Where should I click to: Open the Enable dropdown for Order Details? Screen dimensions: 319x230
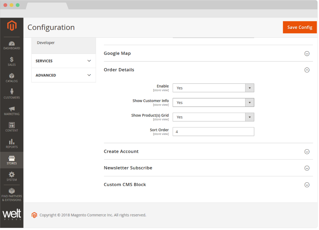(213, 88)
